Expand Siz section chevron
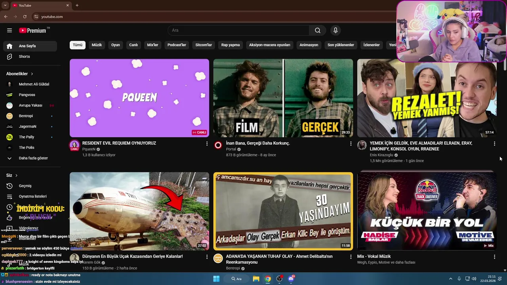This screenshot has width=507, height=285. pos(16,175)
